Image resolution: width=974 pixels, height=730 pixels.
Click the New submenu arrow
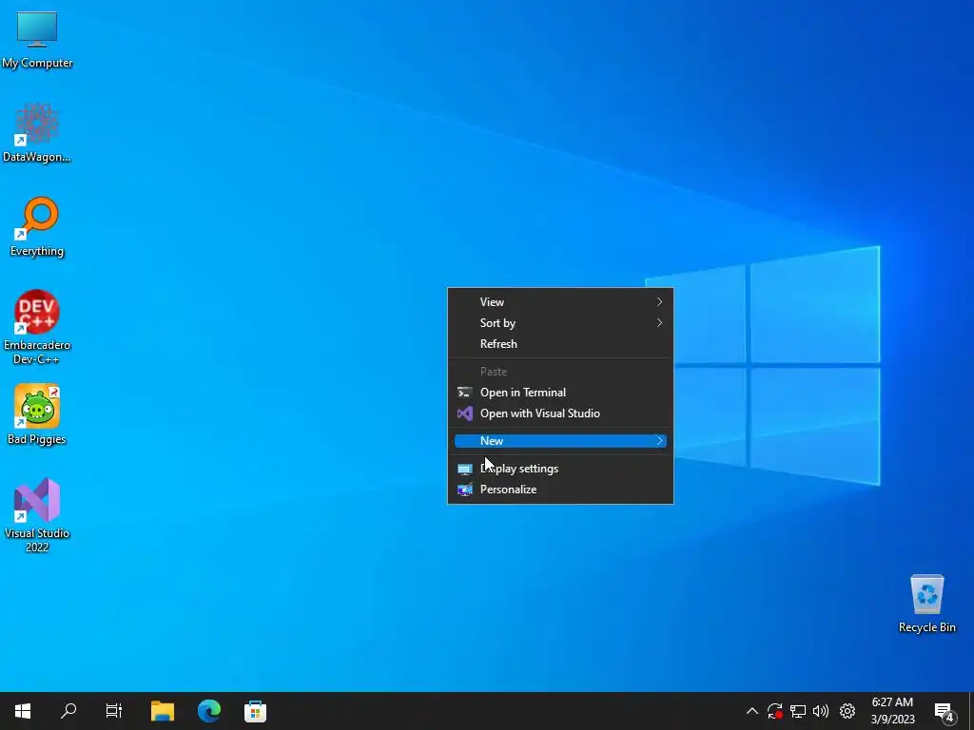point(660,441)
